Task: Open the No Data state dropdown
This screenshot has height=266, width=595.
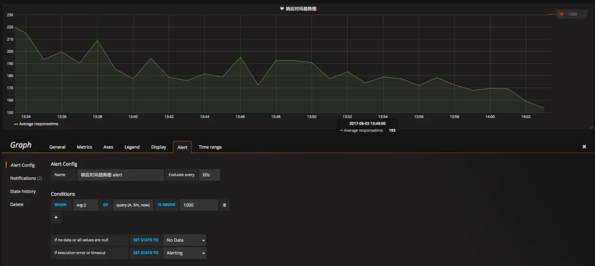Action: [185, 240]
